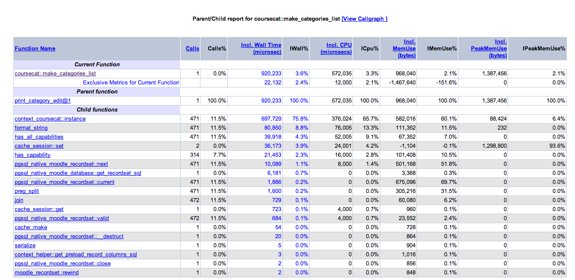Sort by Incl. CPU column header
The image size is (575, 280).
click(x=336, y=48)
